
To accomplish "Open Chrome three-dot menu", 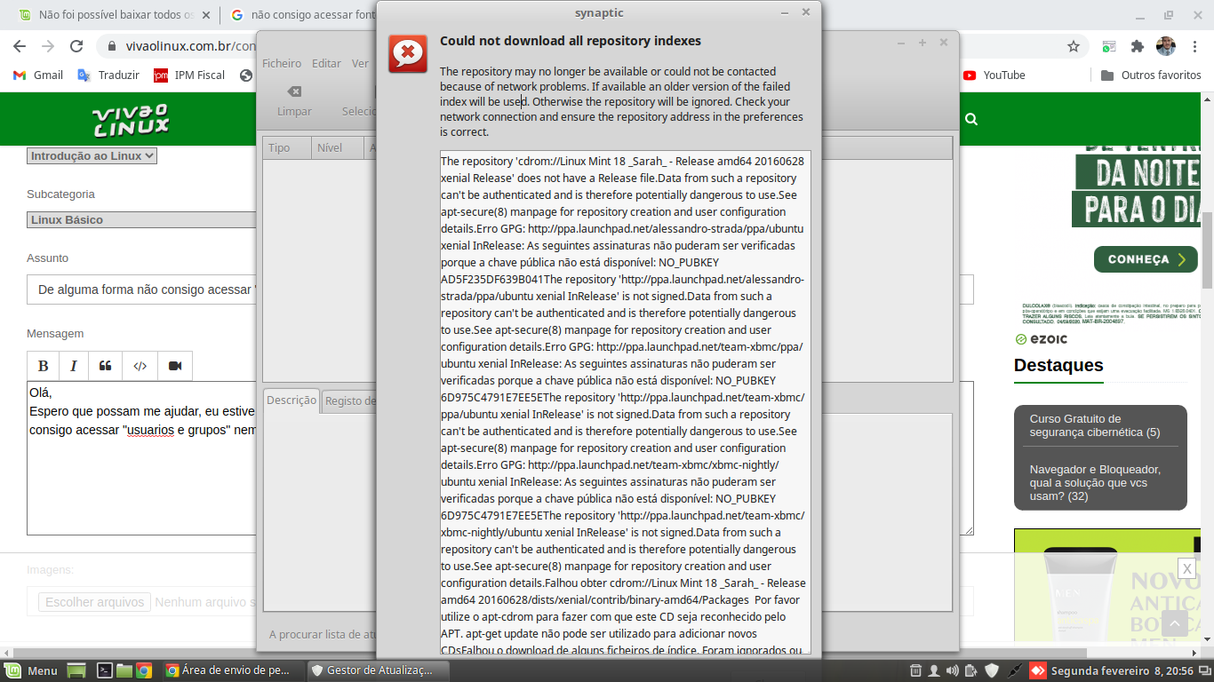I will coord(1194,46).
